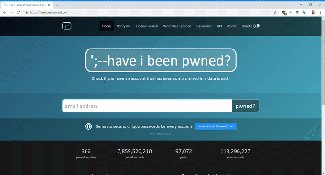
Task: Click Learn more at 1Password.com button
Action: pos(216,126)
